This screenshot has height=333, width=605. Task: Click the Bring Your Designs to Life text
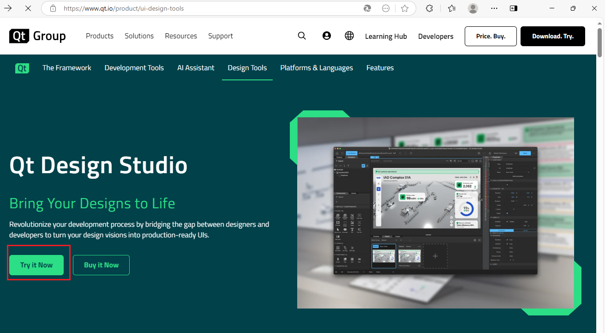92,203
